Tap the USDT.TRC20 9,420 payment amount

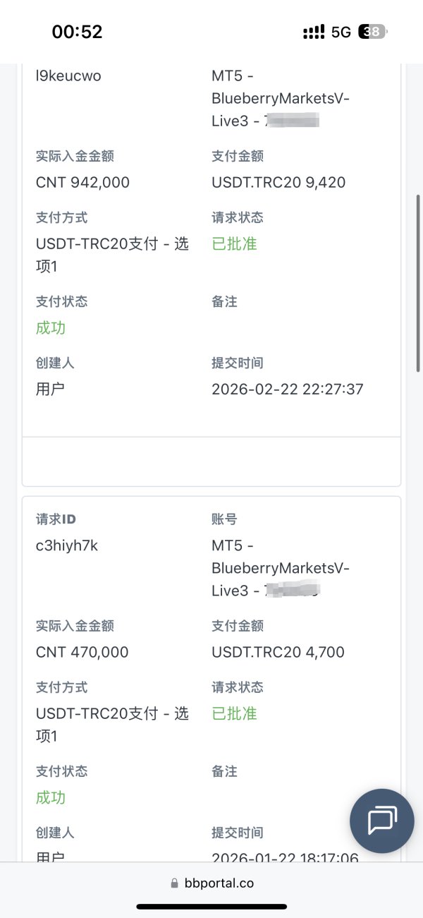click(278, 182)
